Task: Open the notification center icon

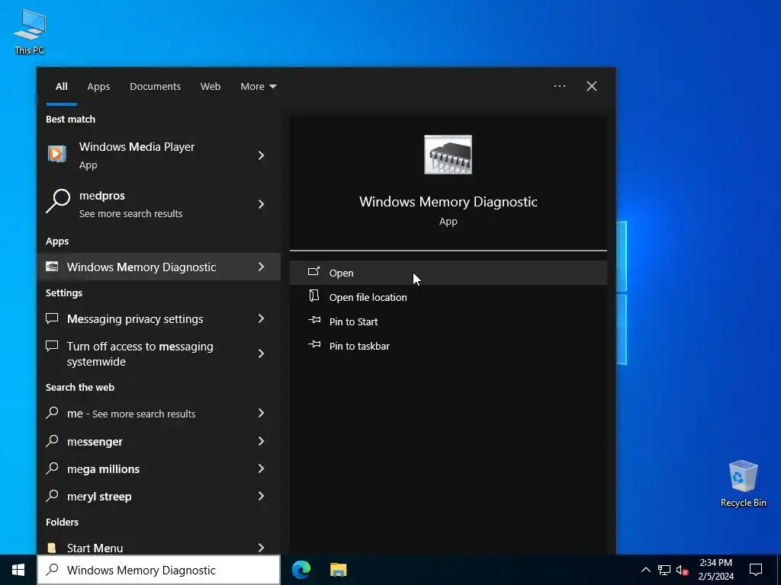Action: point(756,570)
